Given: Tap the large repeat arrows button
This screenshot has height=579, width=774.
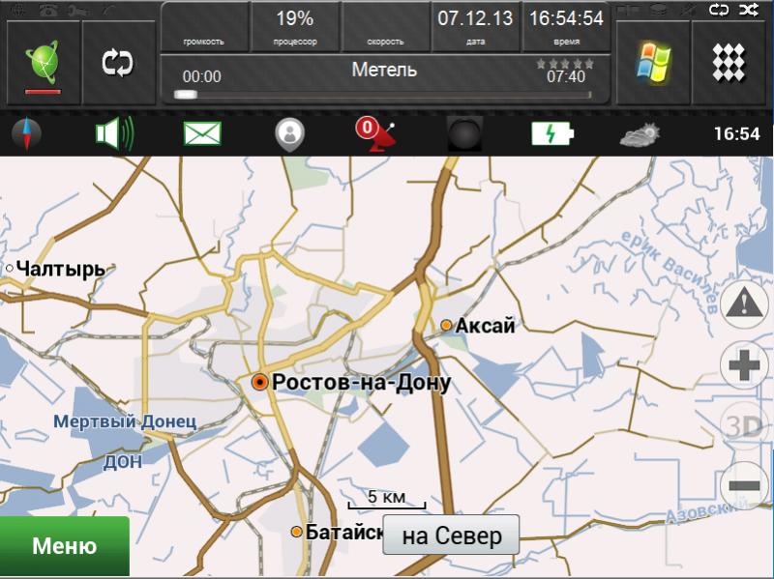Looking at the screenshot, I should pos(117,63).
